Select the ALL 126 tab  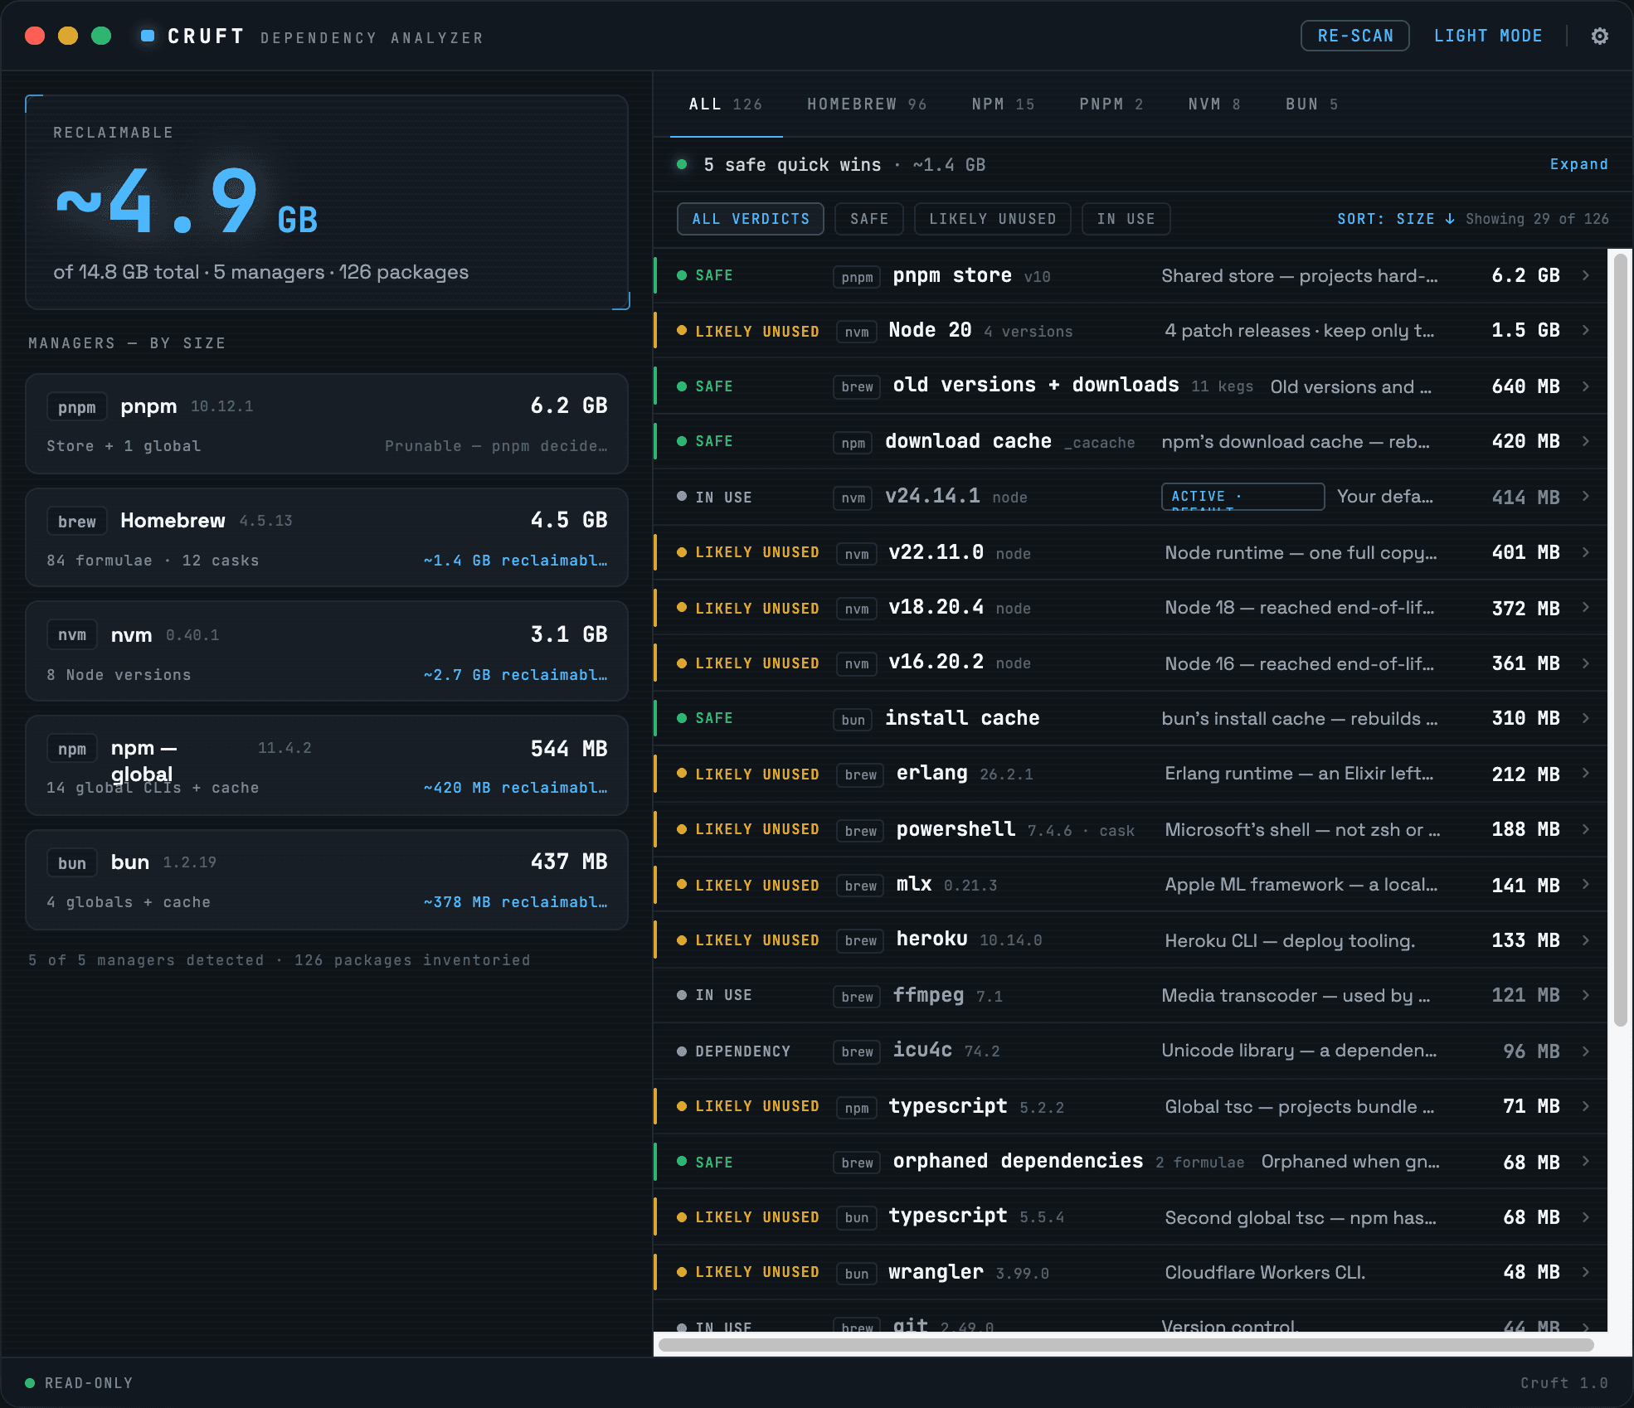726,104
